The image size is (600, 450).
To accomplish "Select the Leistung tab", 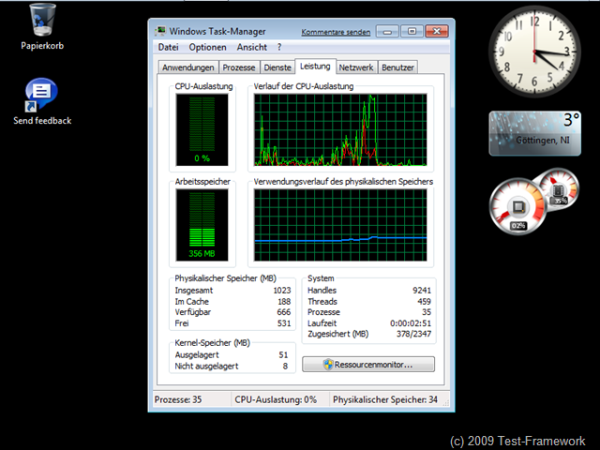I will pos(315,67).
